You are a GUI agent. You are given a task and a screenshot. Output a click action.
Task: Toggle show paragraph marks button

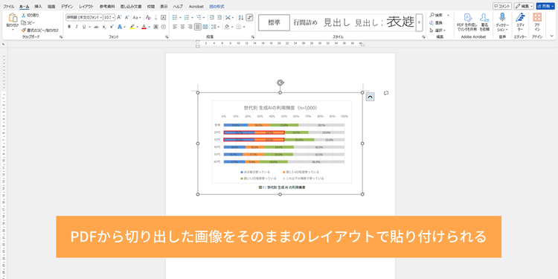249,17
